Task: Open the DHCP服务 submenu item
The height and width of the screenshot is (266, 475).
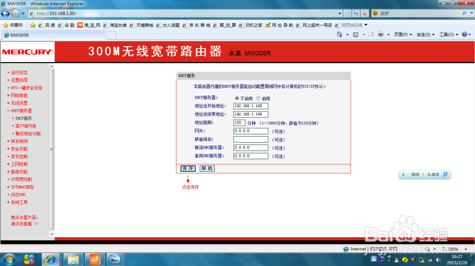Action: click(x=24, y=118)
